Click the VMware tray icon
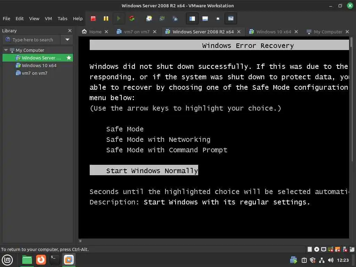356x267 pixels. pos(293,260)
